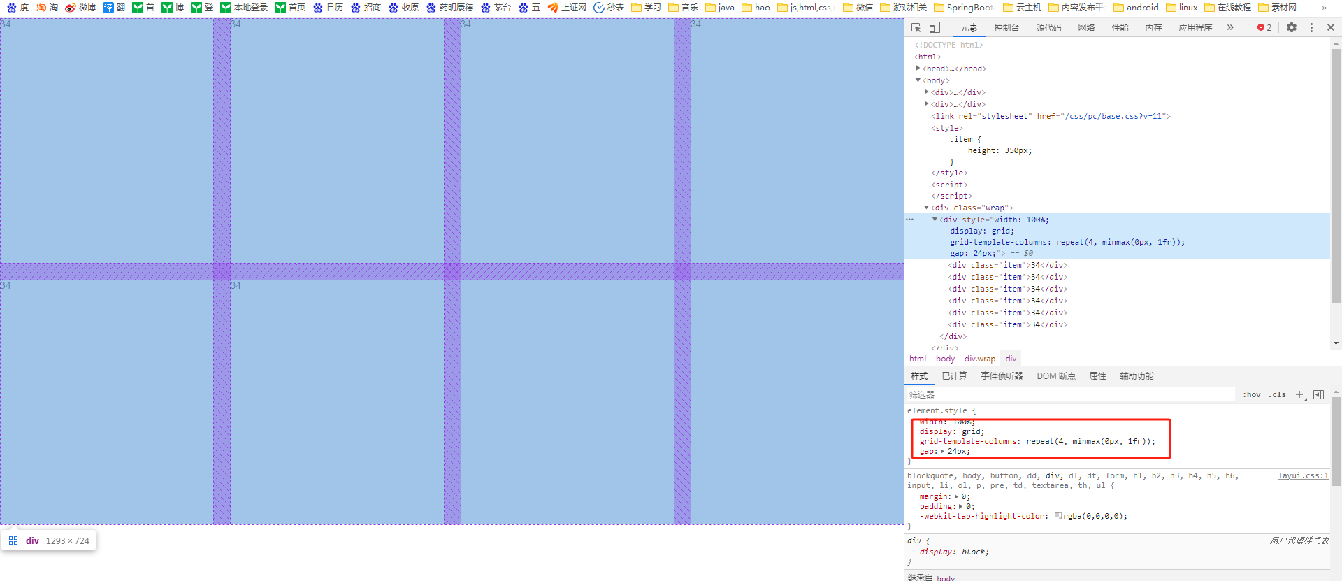The width and height of the screenshot is (1342, 581).
Task: Open the 内存 tab
Action: point(1153,27)
